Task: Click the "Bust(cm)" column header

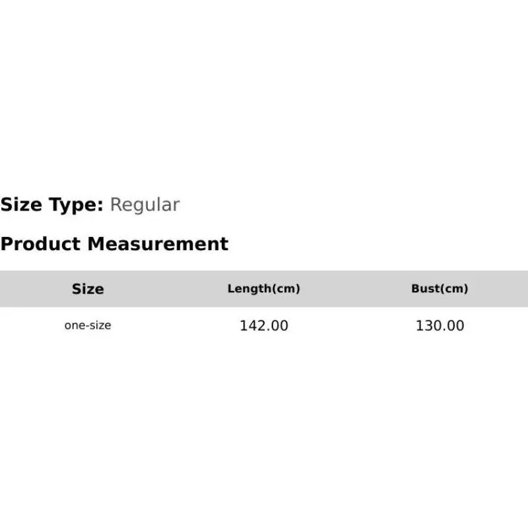Action: [x=440, y=288]
